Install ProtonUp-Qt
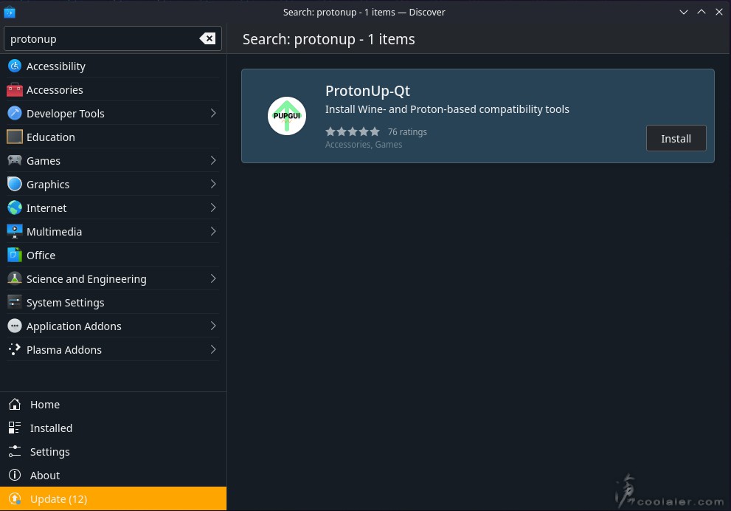Screen dimensions: 731x511 click(676, 138)
